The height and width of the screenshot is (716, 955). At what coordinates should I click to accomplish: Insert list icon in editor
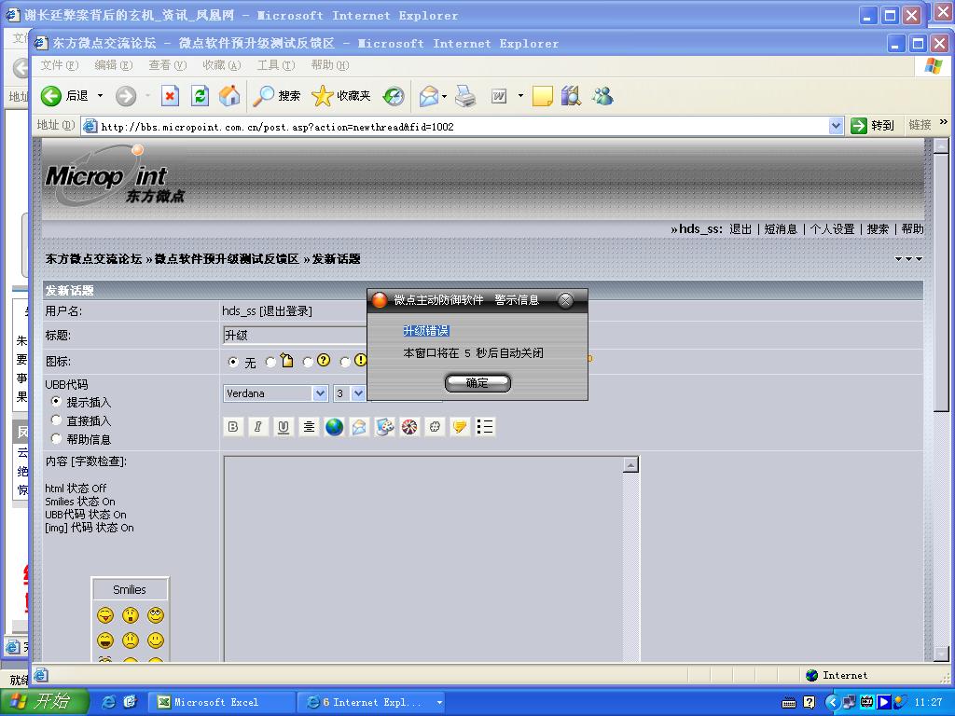(x=485, y=427)
